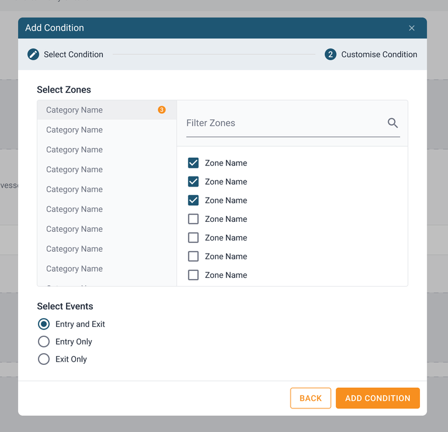Go to the Customise Condition step label
Screen dimensions: 448x432
[379, 55]
